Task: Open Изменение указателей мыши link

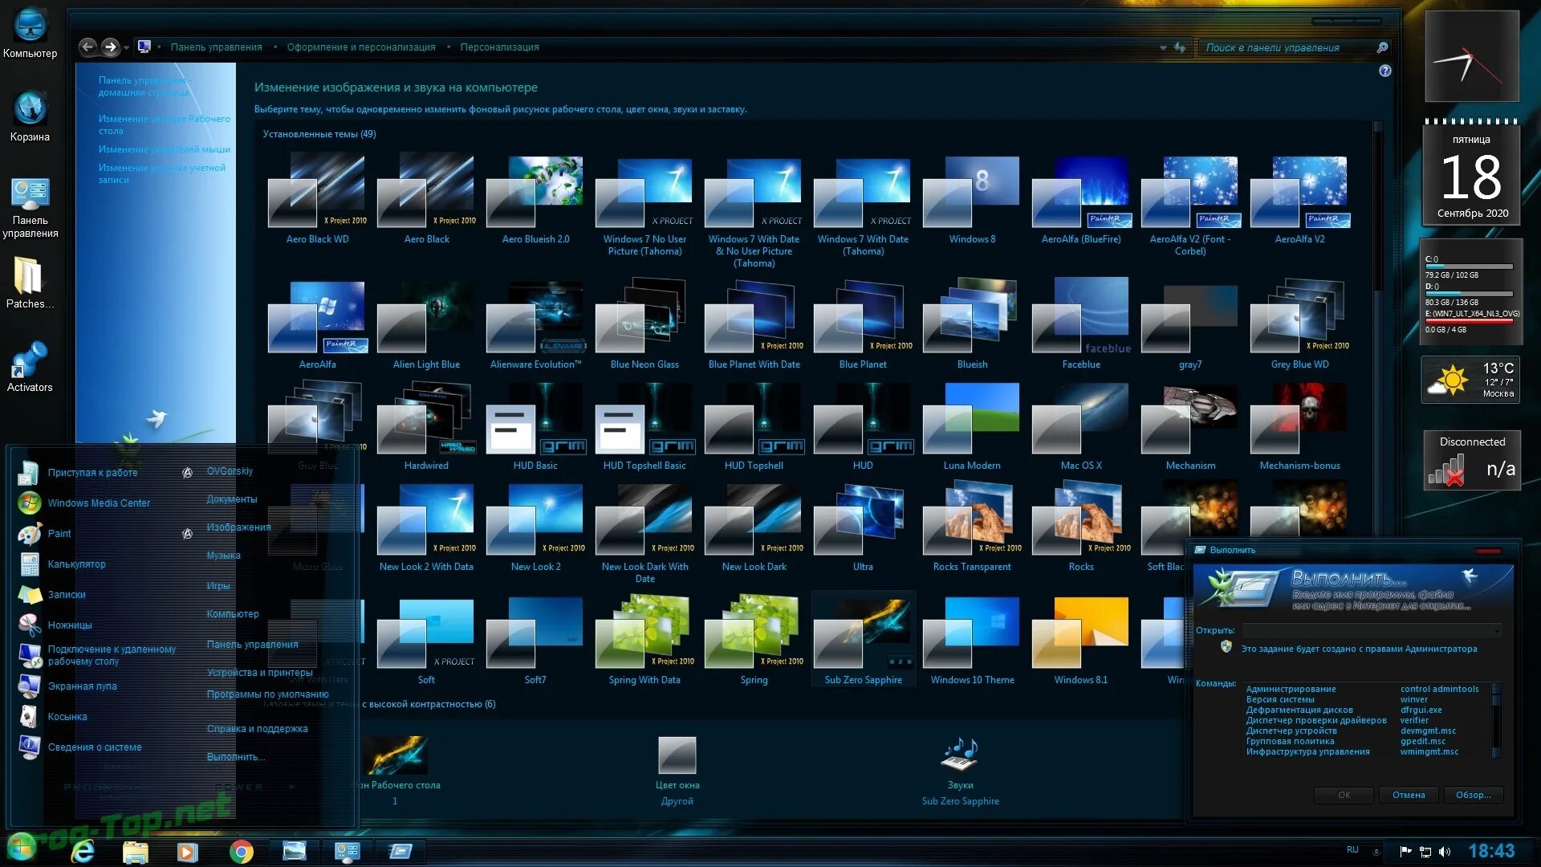Action: 164,149
